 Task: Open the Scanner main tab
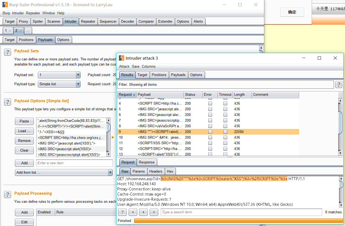(x=54, y=21)
